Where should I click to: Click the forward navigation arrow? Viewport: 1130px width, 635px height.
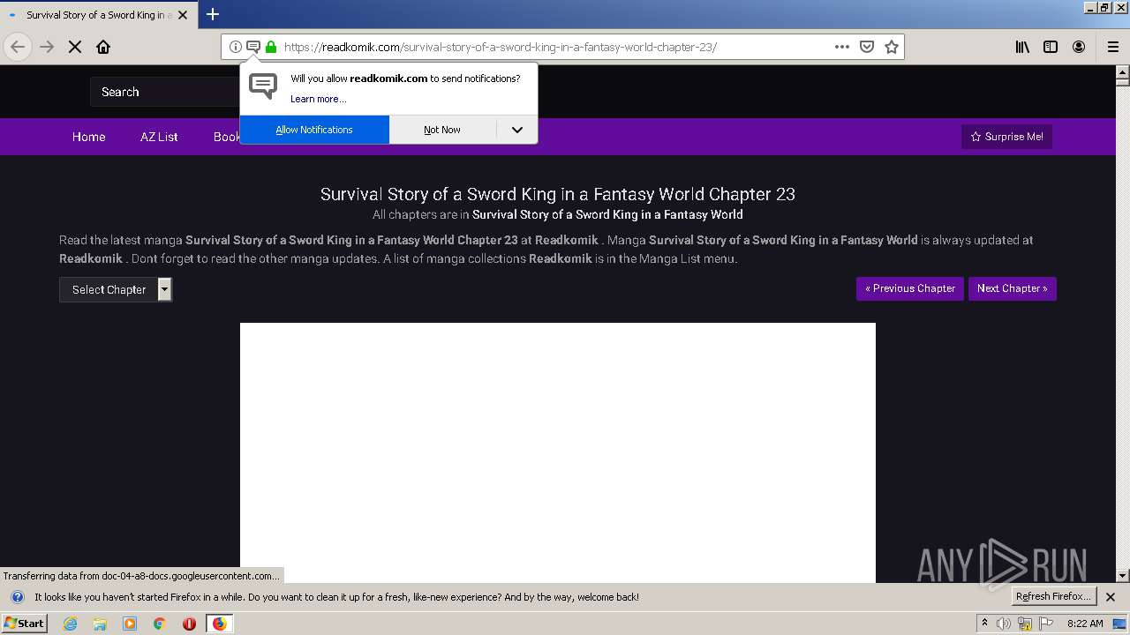click(47, 47)
